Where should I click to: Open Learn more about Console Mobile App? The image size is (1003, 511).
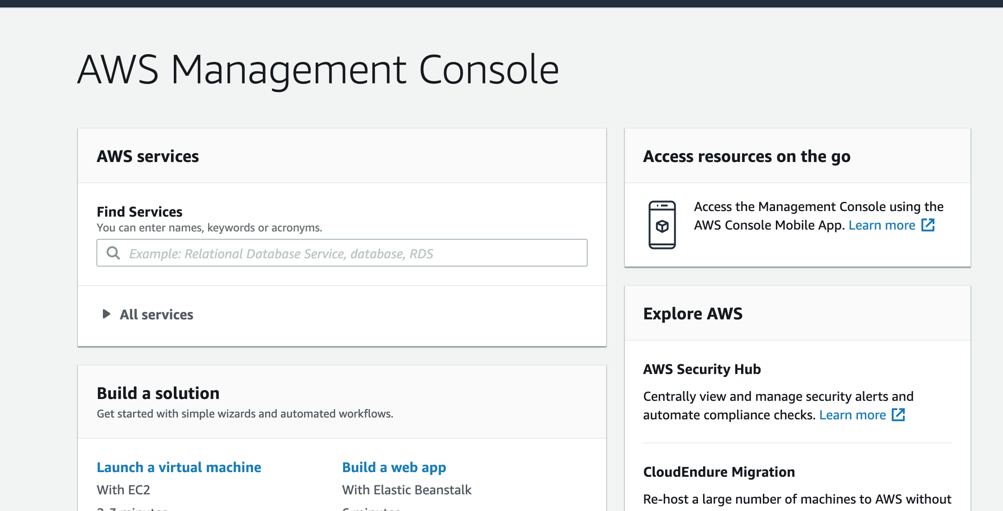pyautogui.click(x=882, y=225)
